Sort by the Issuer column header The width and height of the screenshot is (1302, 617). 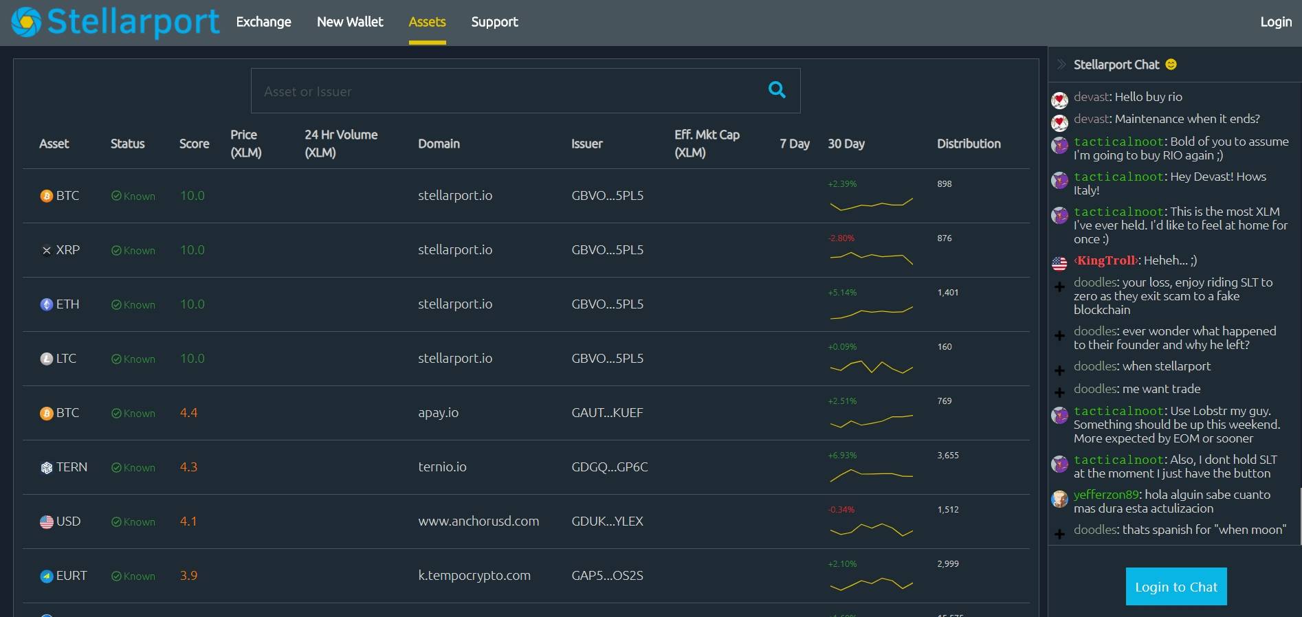pos(586,144)
